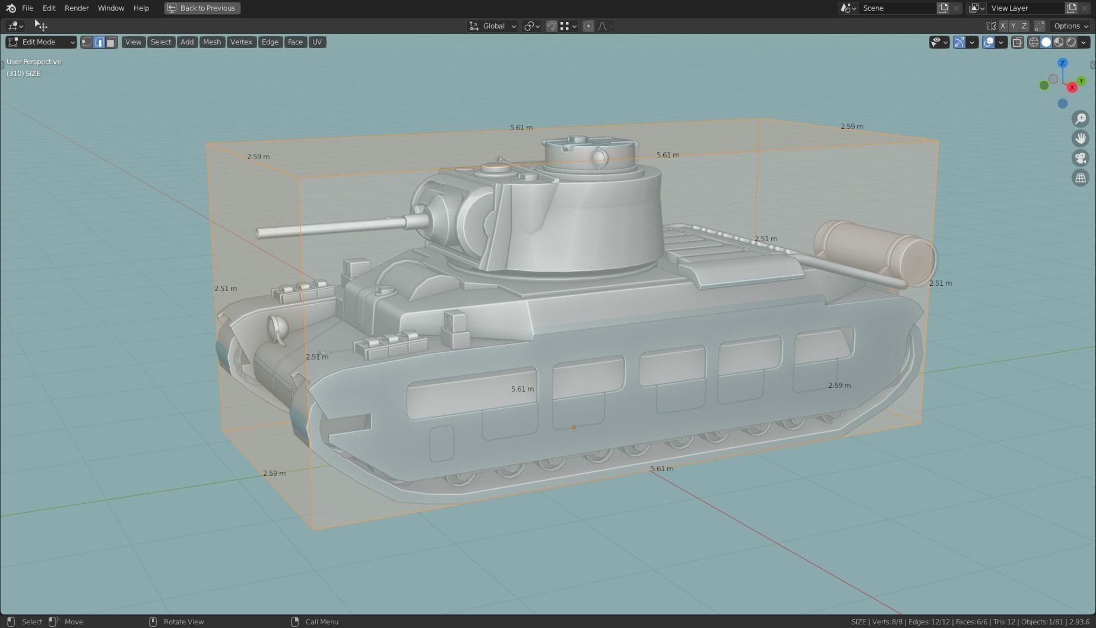
Task: Enable face select mode
Action: pos(111,42)
